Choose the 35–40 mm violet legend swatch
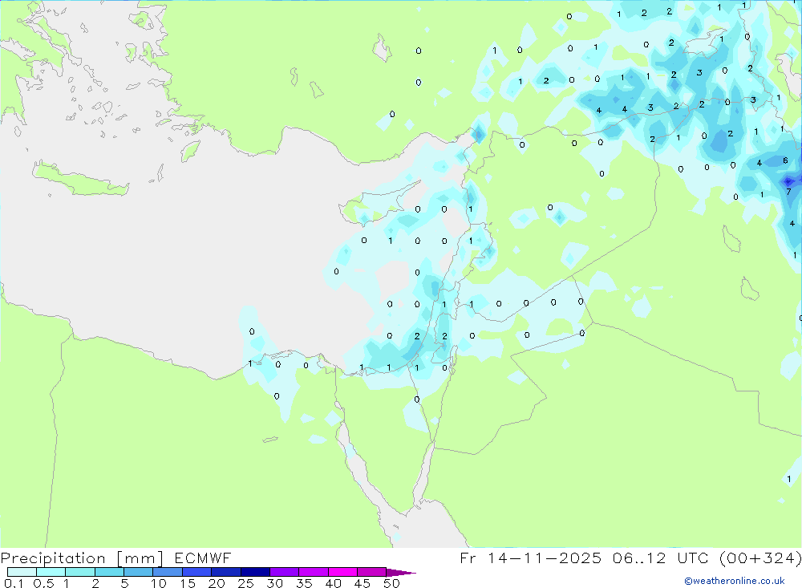802x588 pixels. point(314,572)
